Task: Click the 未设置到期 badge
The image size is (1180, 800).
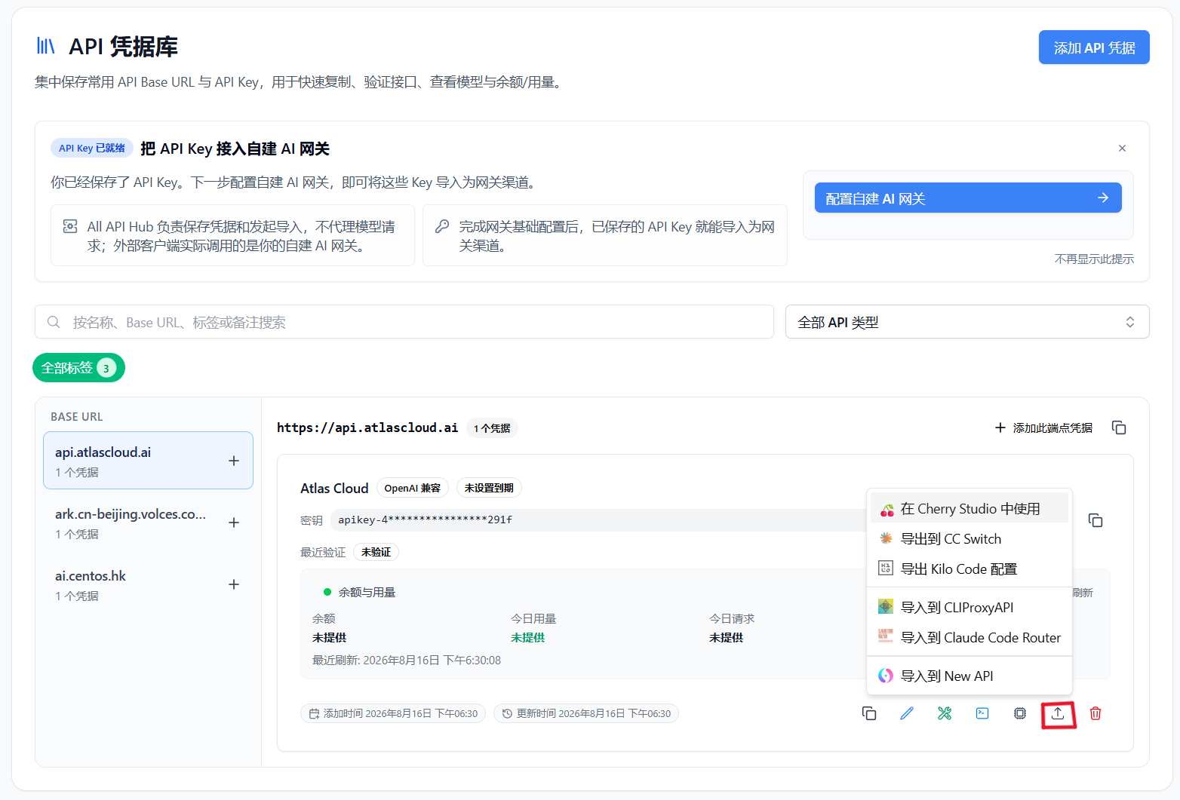Action: click(x=489, y=488)
